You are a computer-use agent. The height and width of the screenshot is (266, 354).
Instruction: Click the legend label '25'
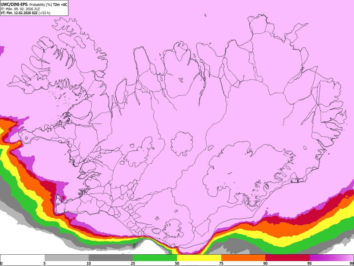(133, 263)
